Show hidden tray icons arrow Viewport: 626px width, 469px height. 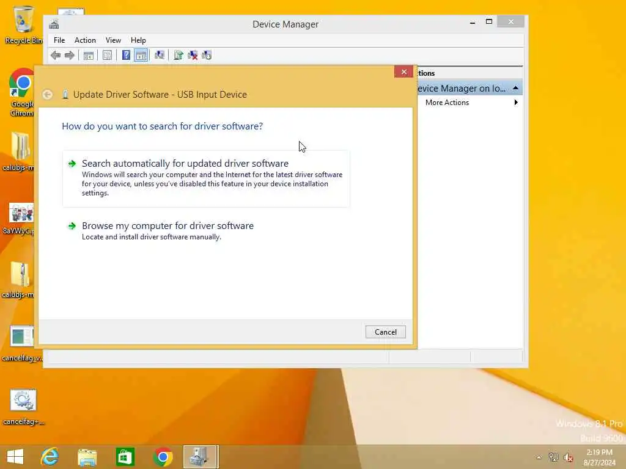point(539,457)
